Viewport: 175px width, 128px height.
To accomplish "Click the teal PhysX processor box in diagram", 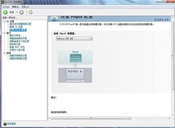I will pyautogui.click(x=76, y=58).
